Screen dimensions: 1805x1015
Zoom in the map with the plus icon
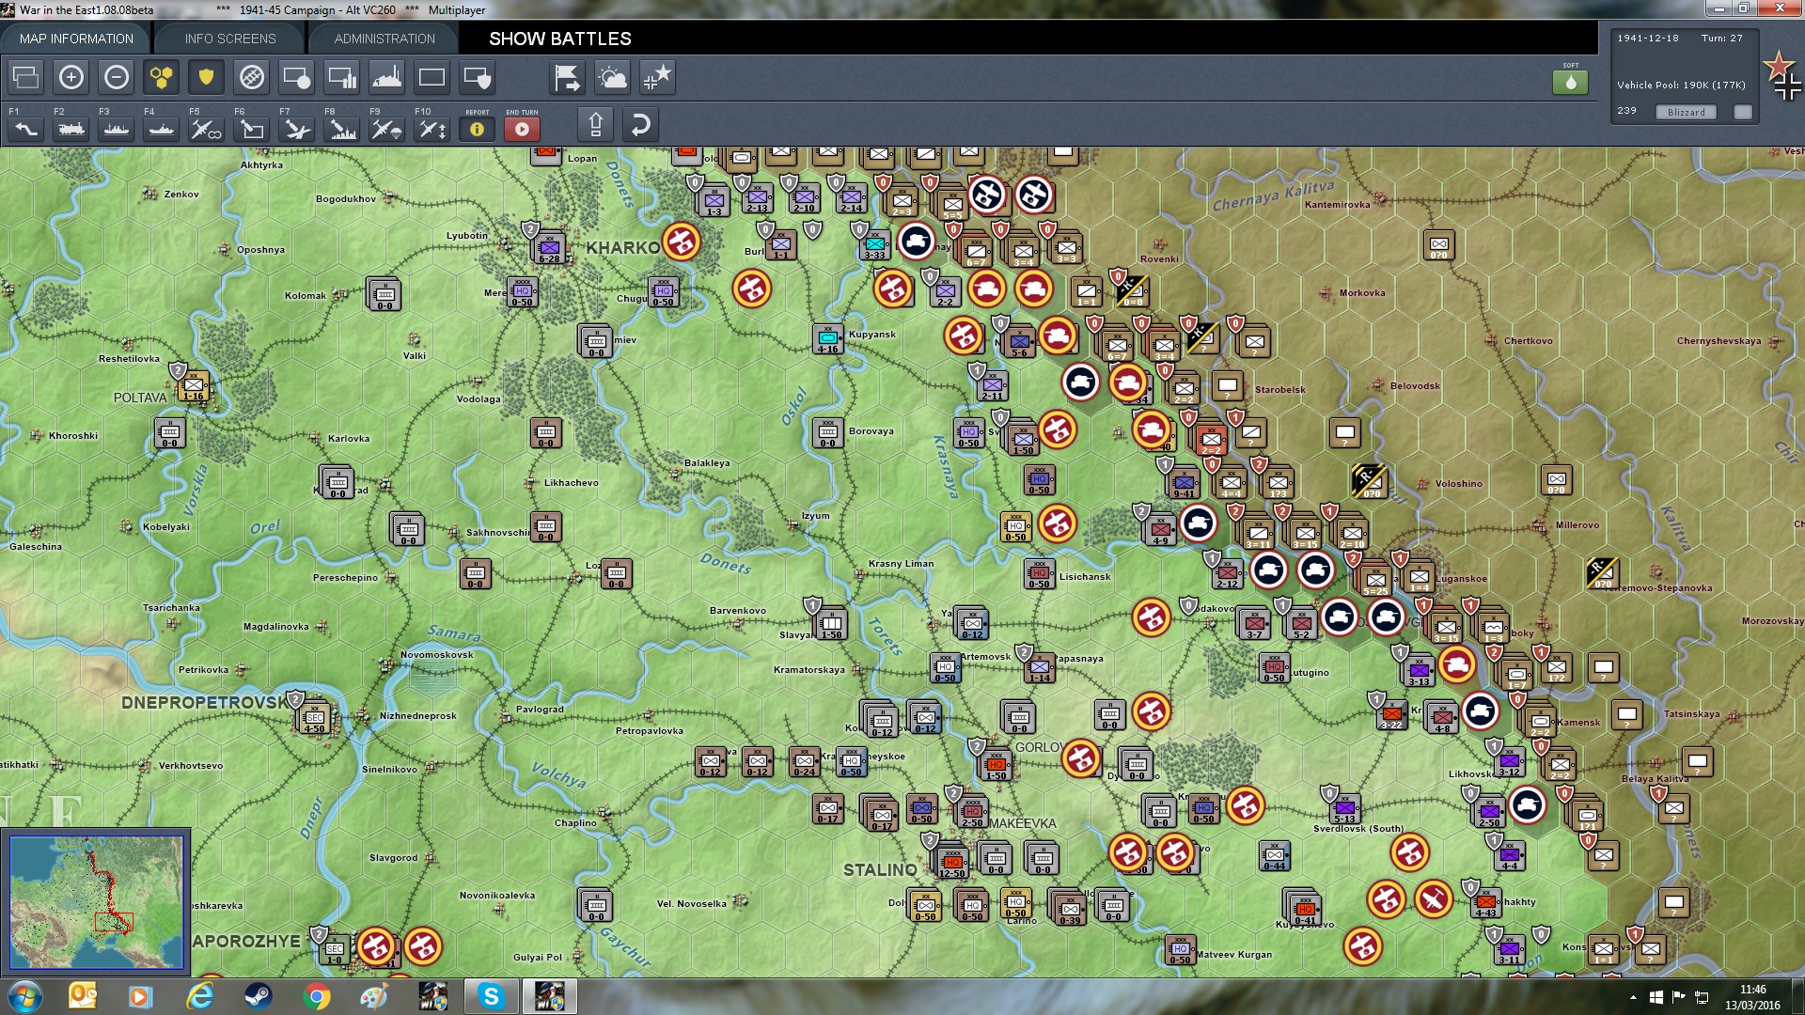click(71, 77)
